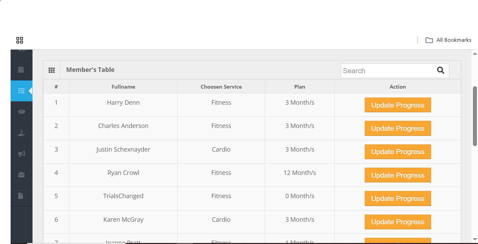The height and width of the screenshot is (244, 478).
Task: Hit Update Progress for TrialsChanged row
Action: pyautogui.click(x=398, y=198)
